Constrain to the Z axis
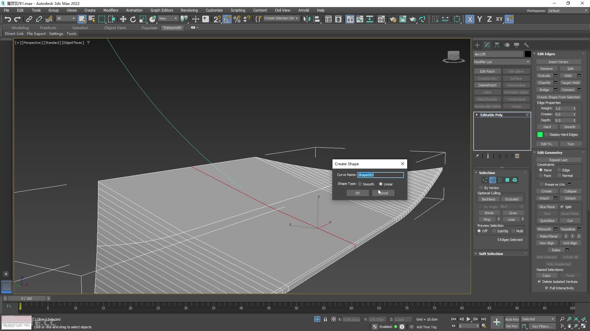Image resolution: width=590 pixels, height=331 pixels. [x=490, y=19]
